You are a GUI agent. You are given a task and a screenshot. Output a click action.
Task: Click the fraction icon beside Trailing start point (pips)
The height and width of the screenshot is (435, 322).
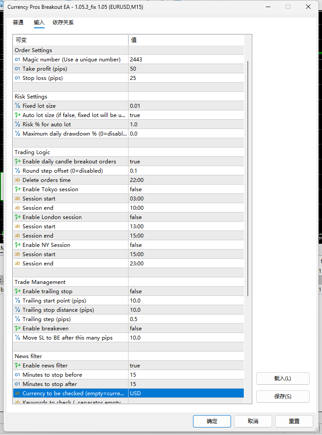pyautogui.click(x=18, y=300)
